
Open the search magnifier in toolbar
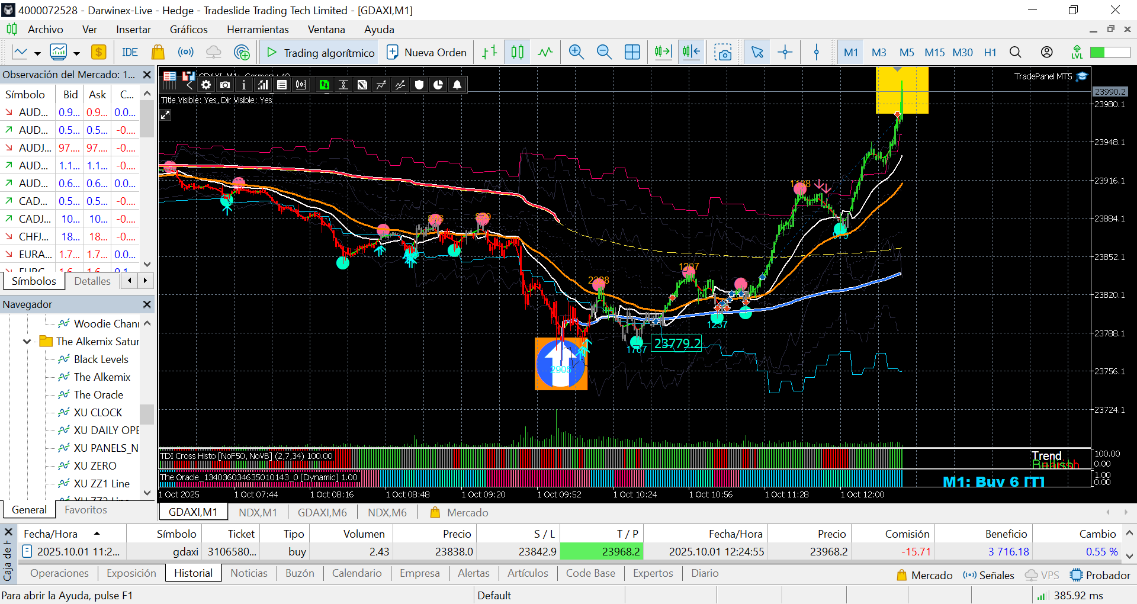(x=1015, y=52)
